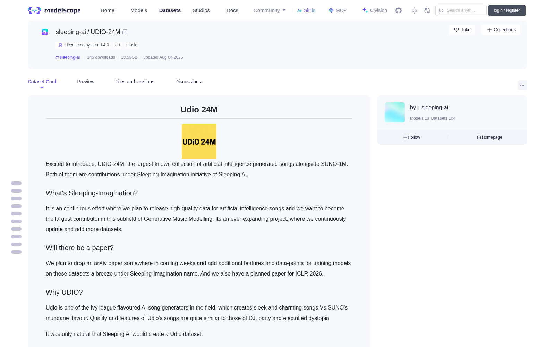
Task: Add dataset to Collections
Action: (x=501, y=30)
